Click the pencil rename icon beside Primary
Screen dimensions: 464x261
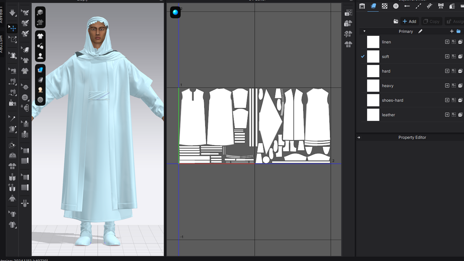(420, 31)
